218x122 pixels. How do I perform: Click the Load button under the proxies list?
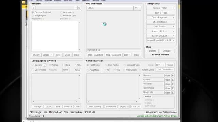pos(48,107)
